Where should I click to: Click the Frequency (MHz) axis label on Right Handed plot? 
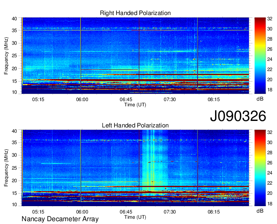click(x=6, y=56)
